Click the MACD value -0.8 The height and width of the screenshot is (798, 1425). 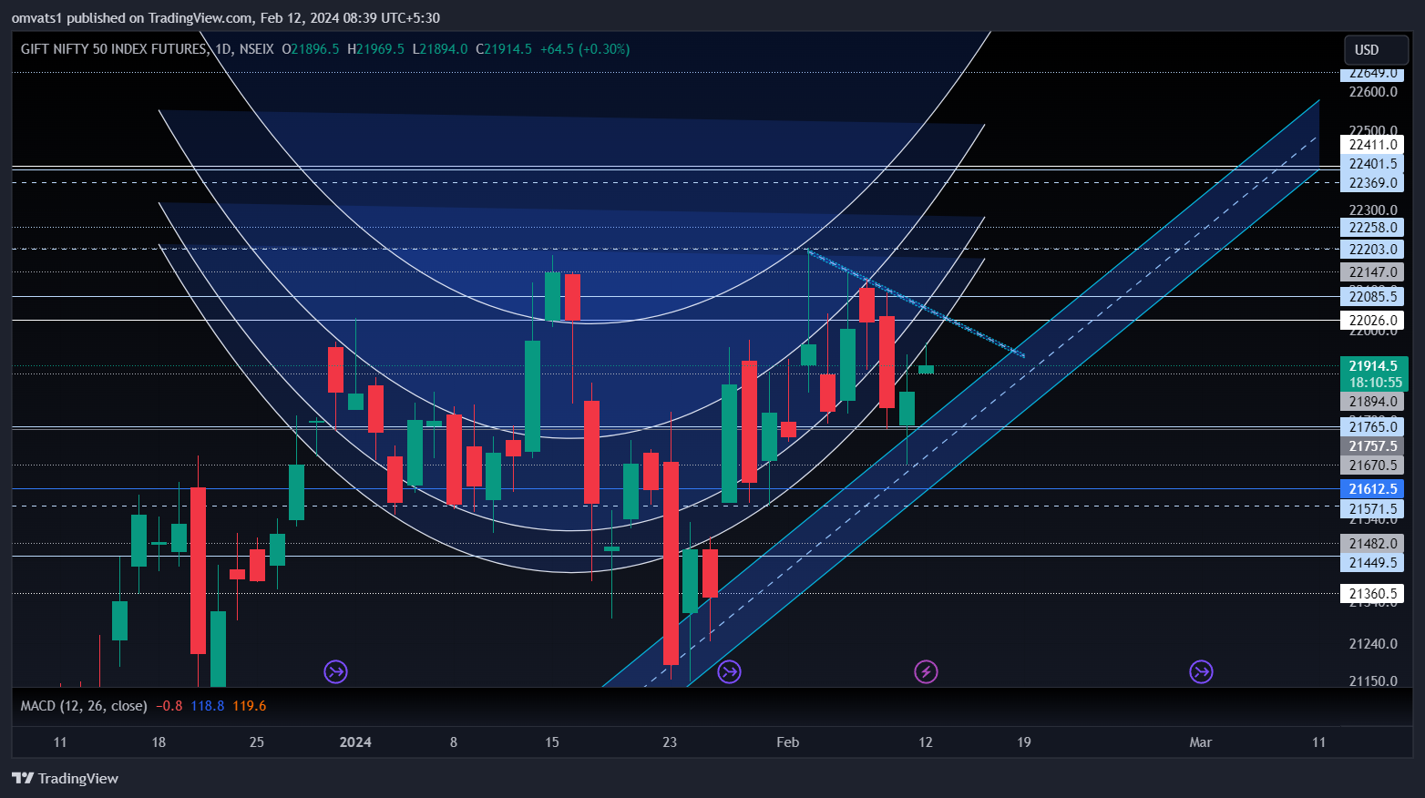pos(169,706)
